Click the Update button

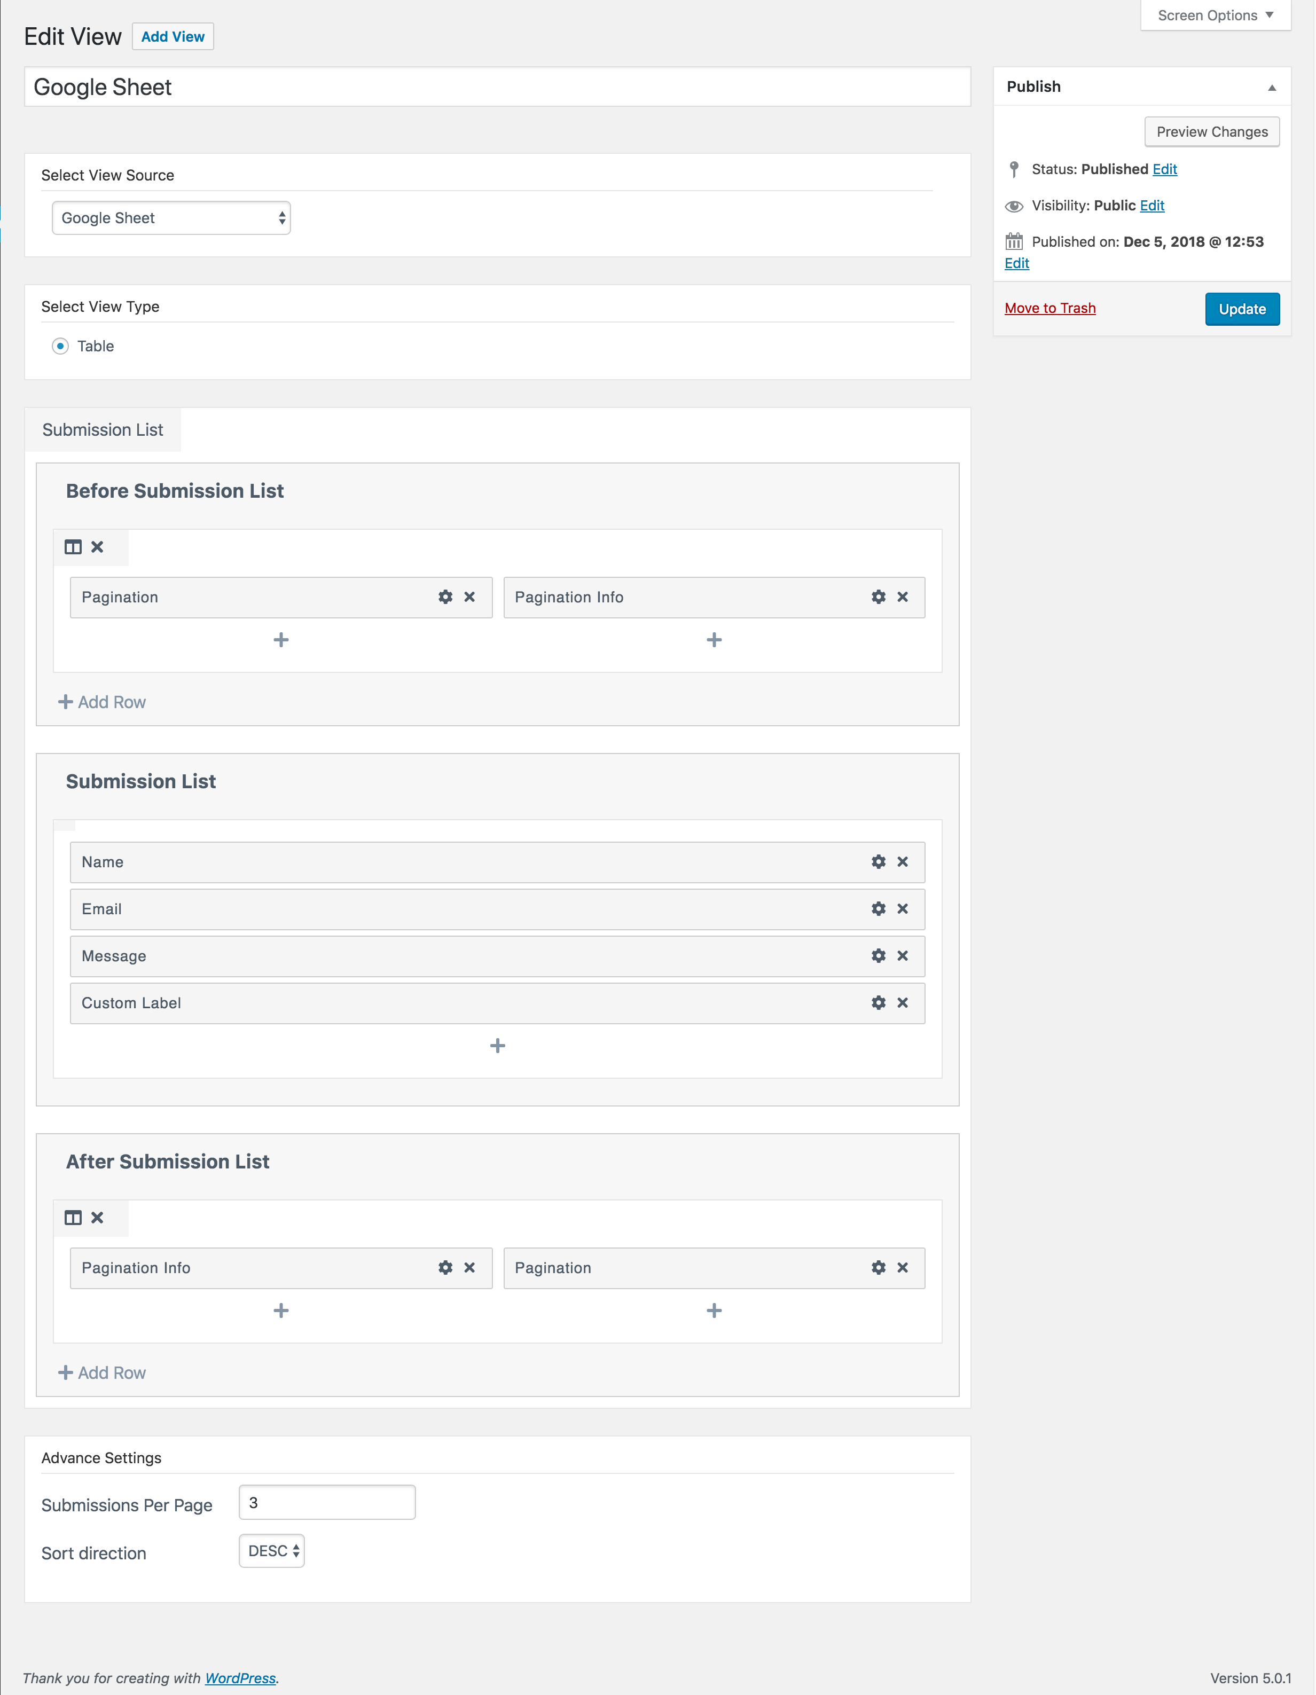[1241, 309]
